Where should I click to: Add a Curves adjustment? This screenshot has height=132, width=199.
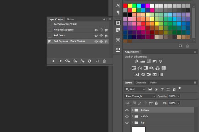point(149,61)
